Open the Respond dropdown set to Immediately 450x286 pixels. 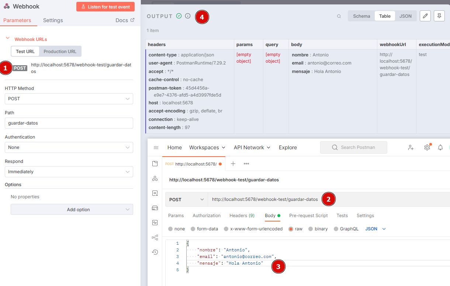[x=69, y=172]
